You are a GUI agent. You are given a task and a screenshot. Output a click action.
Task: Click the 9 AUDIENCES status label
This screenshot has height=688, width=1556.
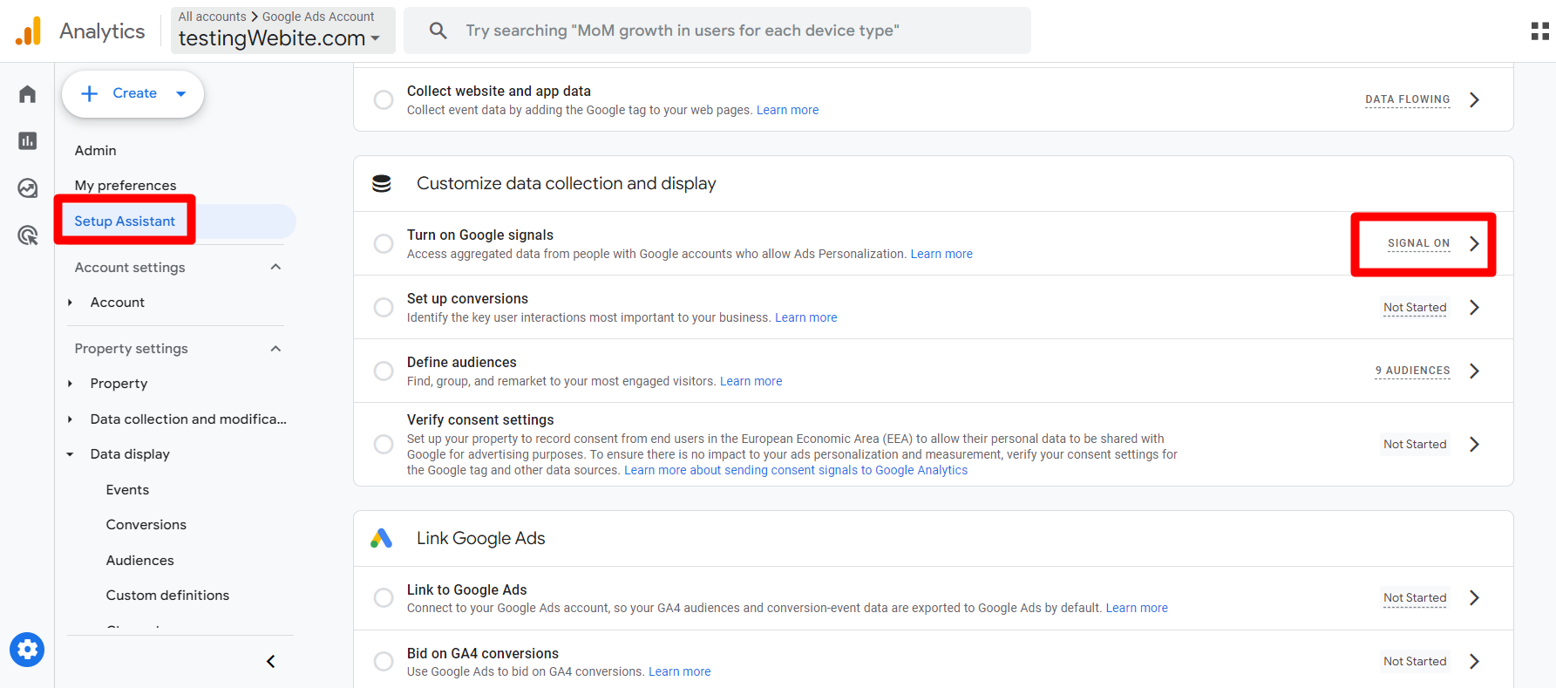click(x=1413, y=371)
